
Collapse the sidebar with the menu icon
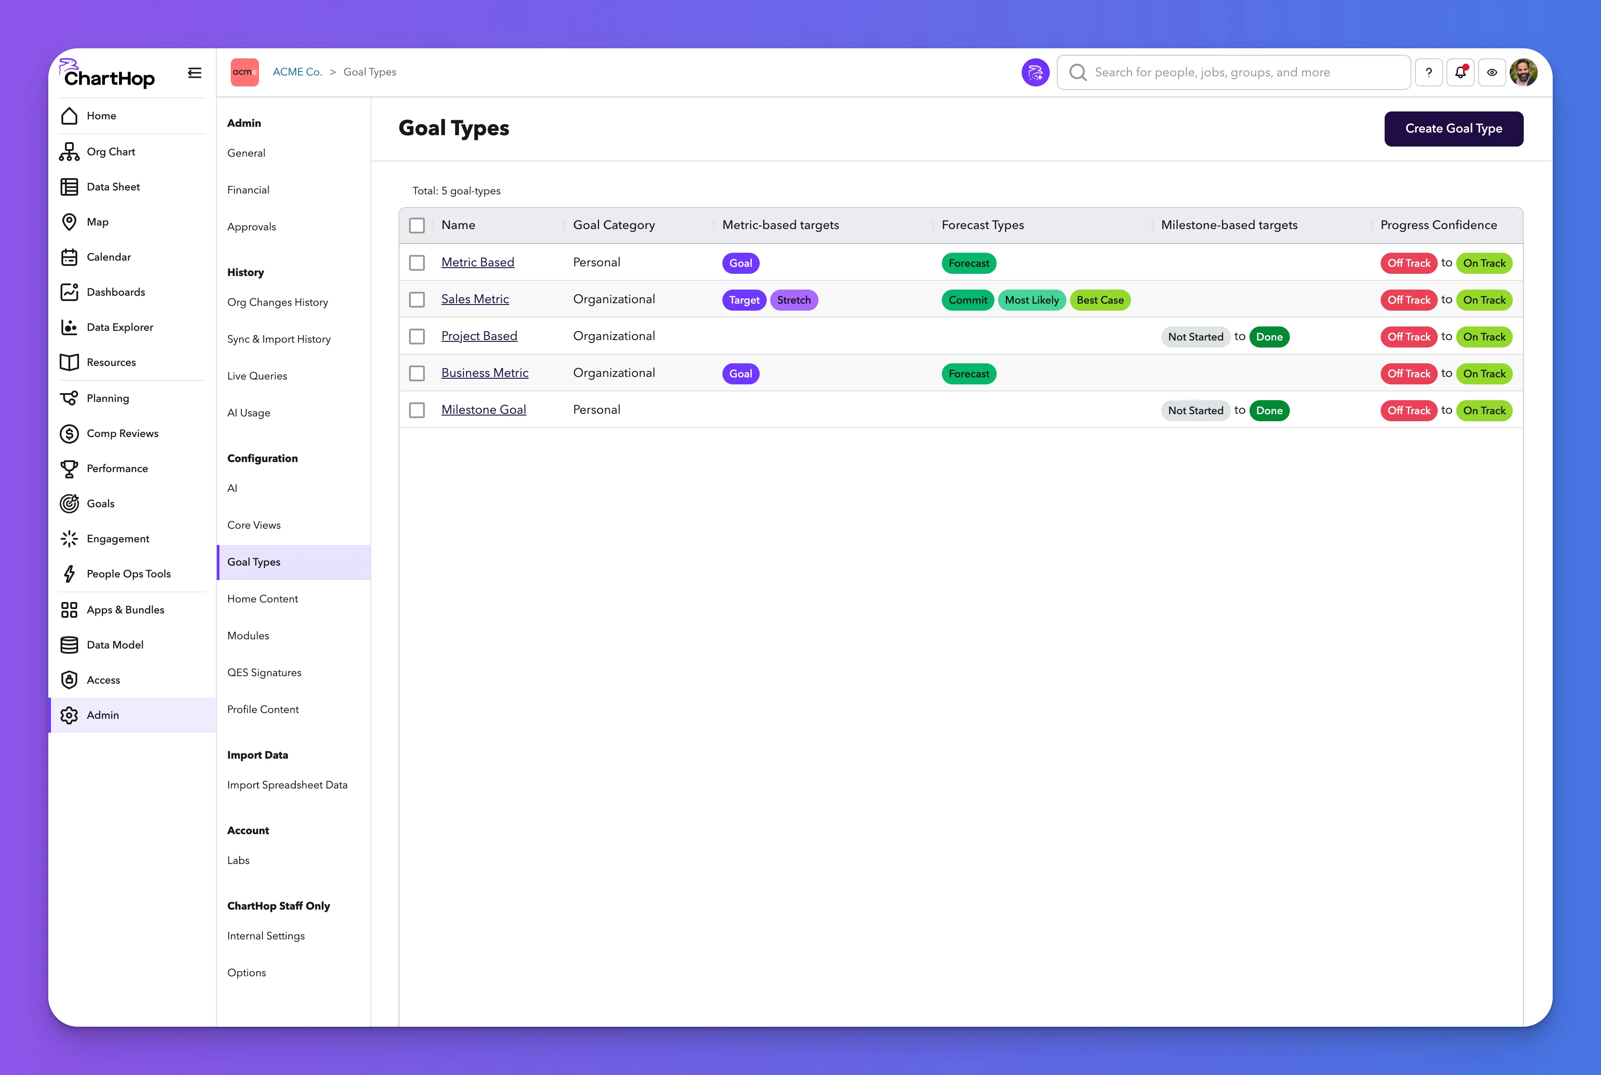195,73
